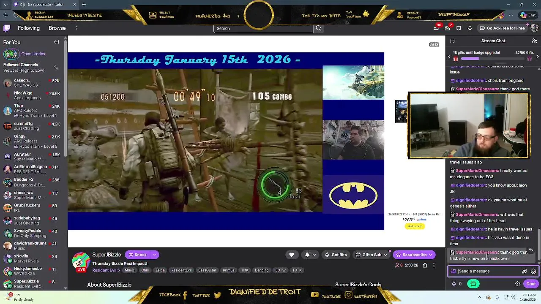Open Bits celebration icon in chat input

pyautogui.click(x=524, y=271)
